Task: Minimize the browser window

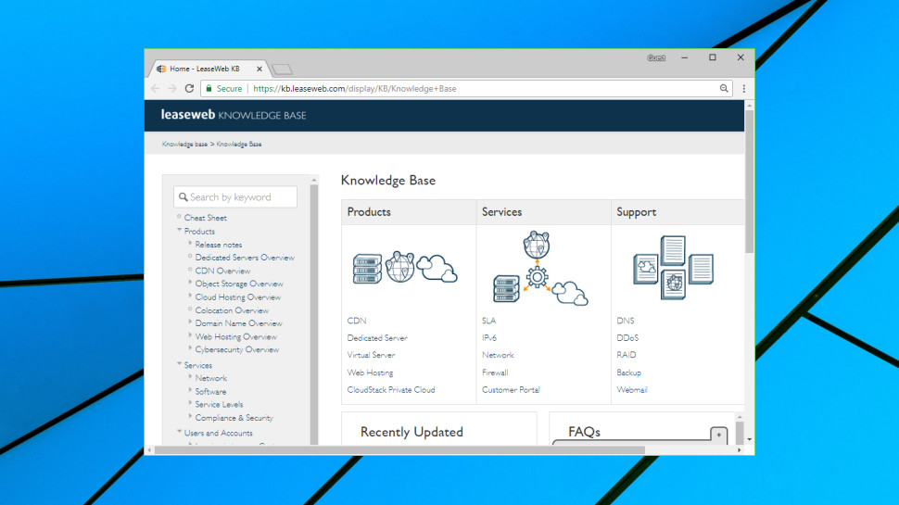Action: pos(685,57)
